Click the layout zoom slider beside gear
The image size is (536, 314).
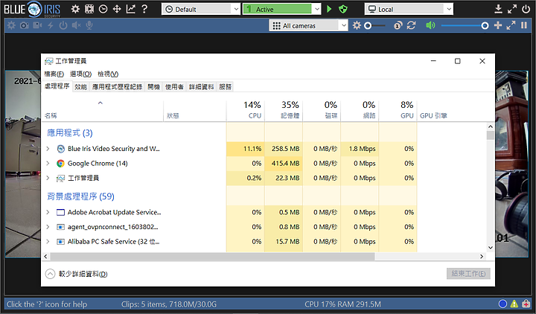click(374, 25)
